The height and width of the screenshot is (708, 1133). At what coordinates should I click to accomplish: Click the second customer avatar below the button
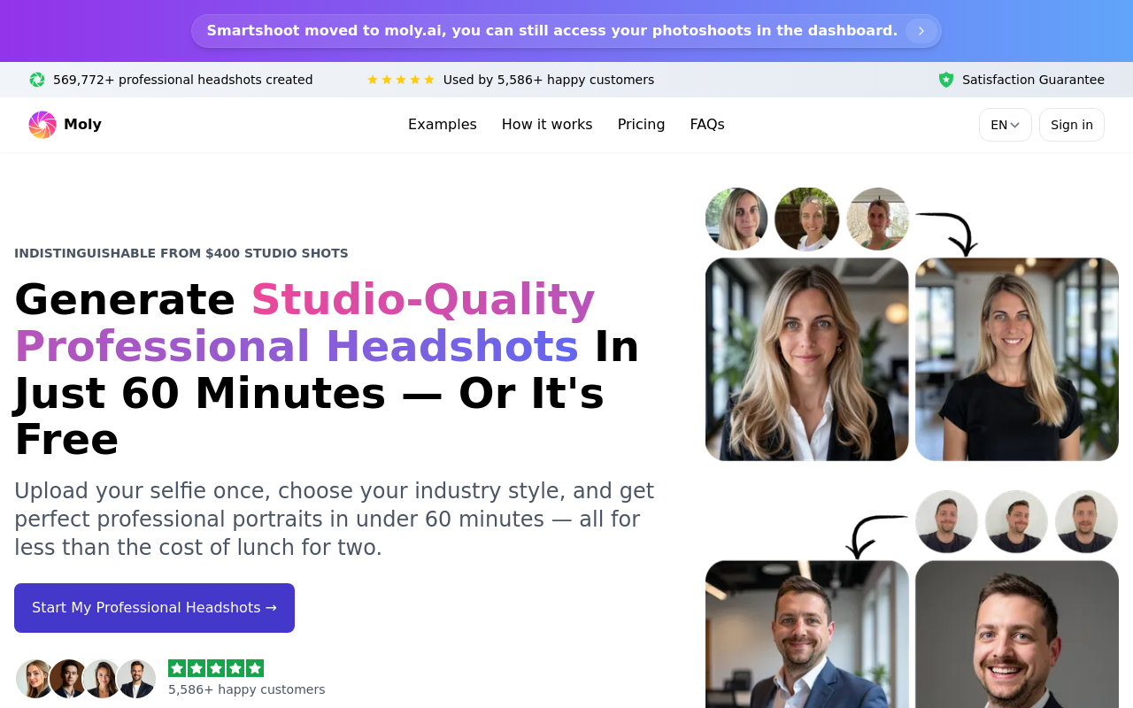click(69, 679)
